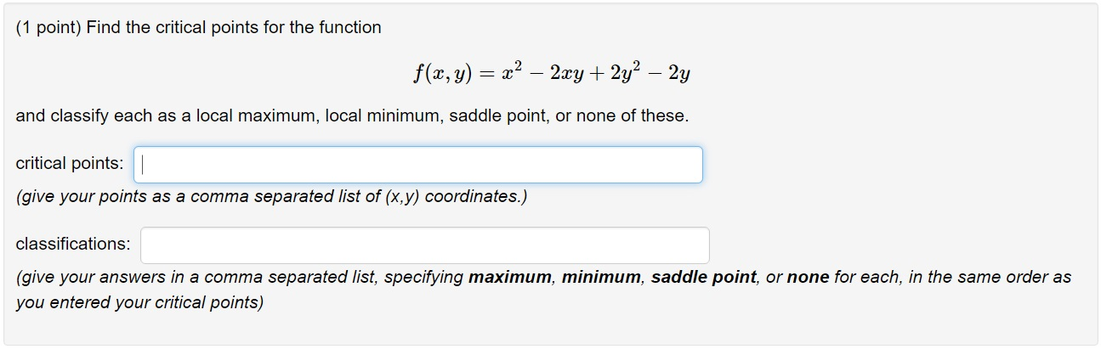
Task: Click the "classifications:" label
Action: 73,245
